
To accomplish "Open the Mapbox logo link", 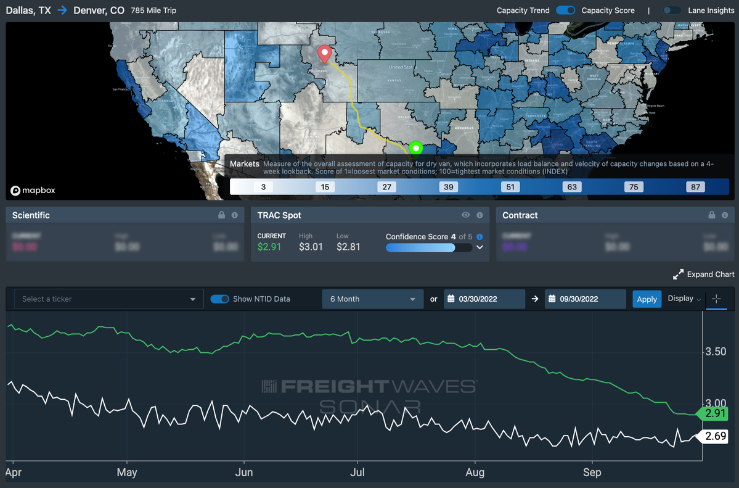I will tap(33, 190).
